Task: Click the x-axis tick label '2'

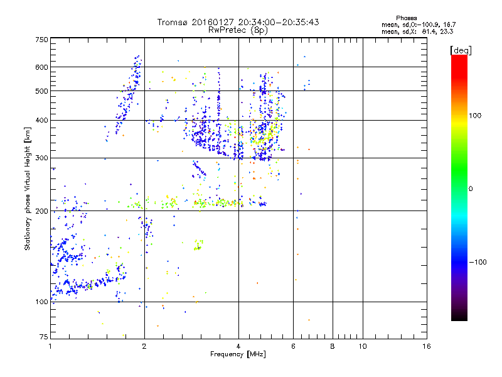Action: 144,346
